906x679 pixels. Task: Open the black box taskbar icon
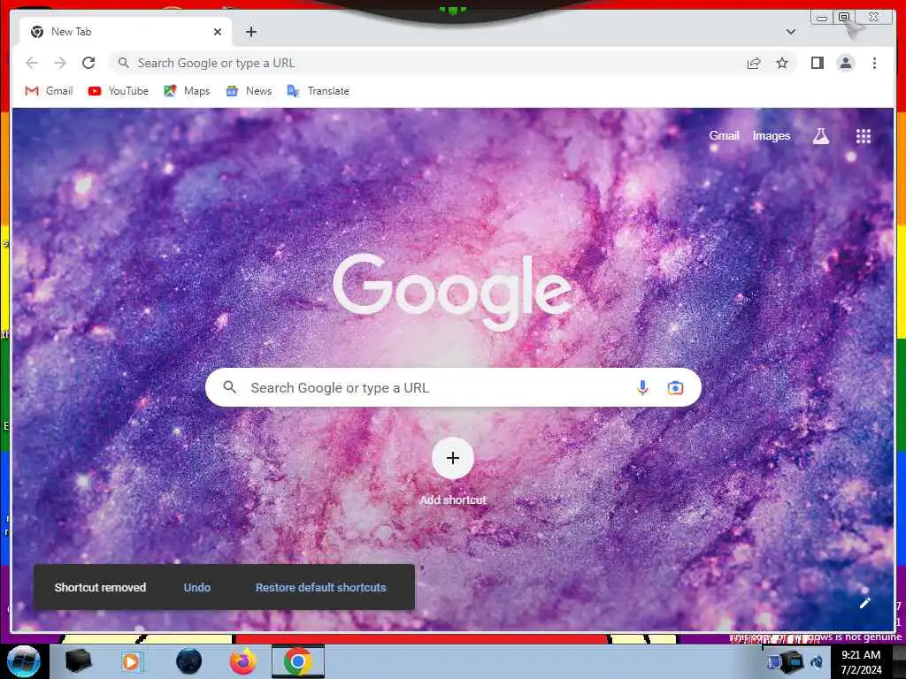point(79,661)
